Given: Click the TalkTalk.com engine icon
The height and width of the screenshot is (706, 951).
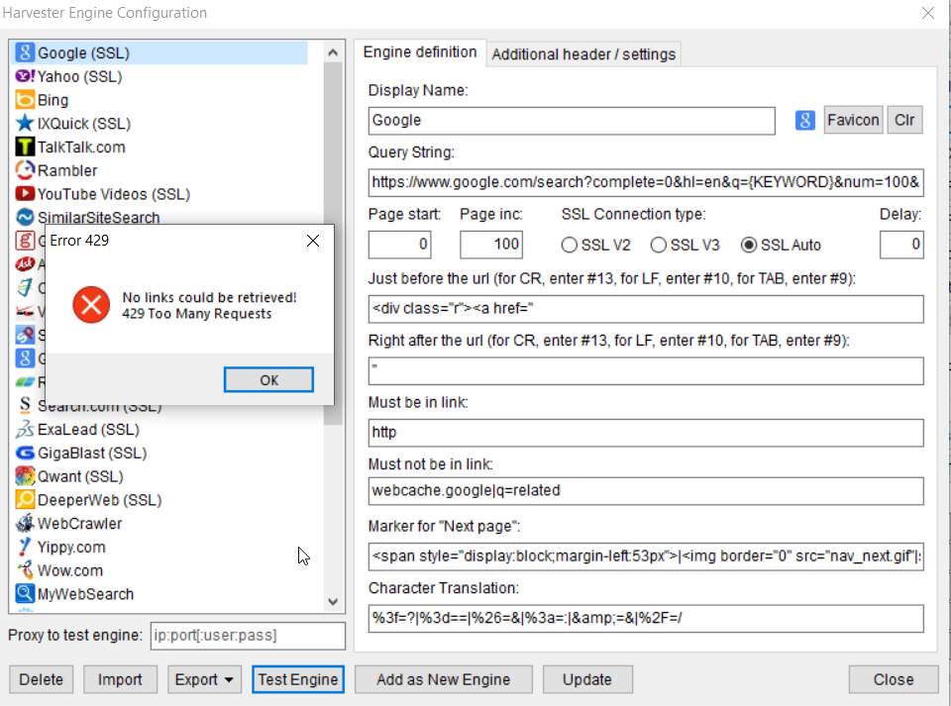Looking at the screenshot, I should [24, 148].
